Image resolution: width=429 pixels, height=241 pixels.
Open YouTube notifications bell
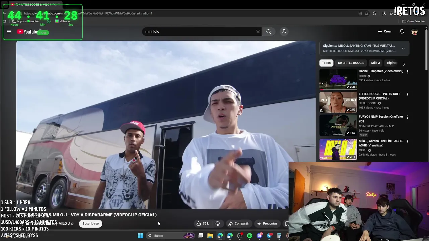click(402, 31)
